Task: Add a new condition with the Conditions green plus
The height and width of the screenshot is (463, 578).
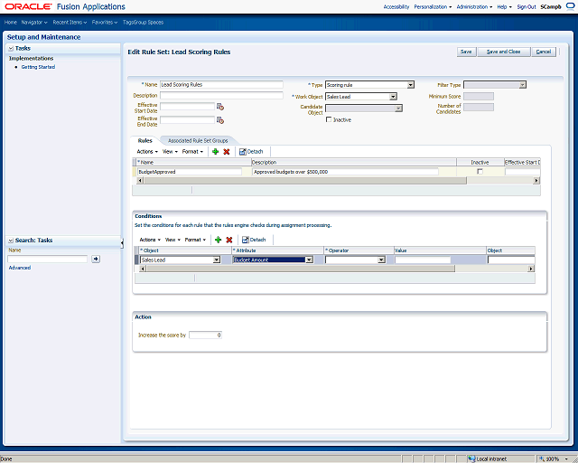Action: pyautogui.click(x=219, y=240)
